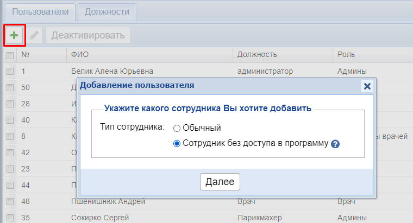Click the Деактивировать button
The width and height of the screenshot is (413, 223).
tap(88, 36)
